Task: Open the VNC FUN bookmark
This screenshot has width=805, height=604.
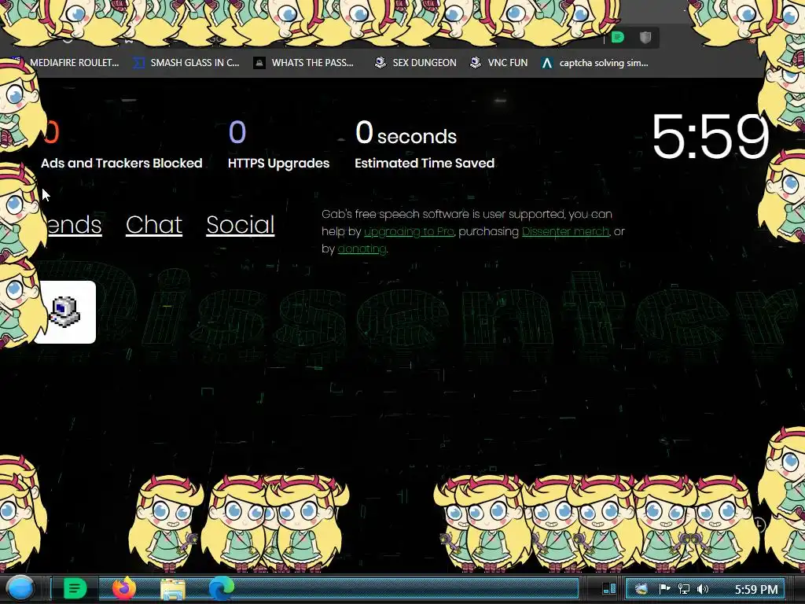Action: click(499, 63)
